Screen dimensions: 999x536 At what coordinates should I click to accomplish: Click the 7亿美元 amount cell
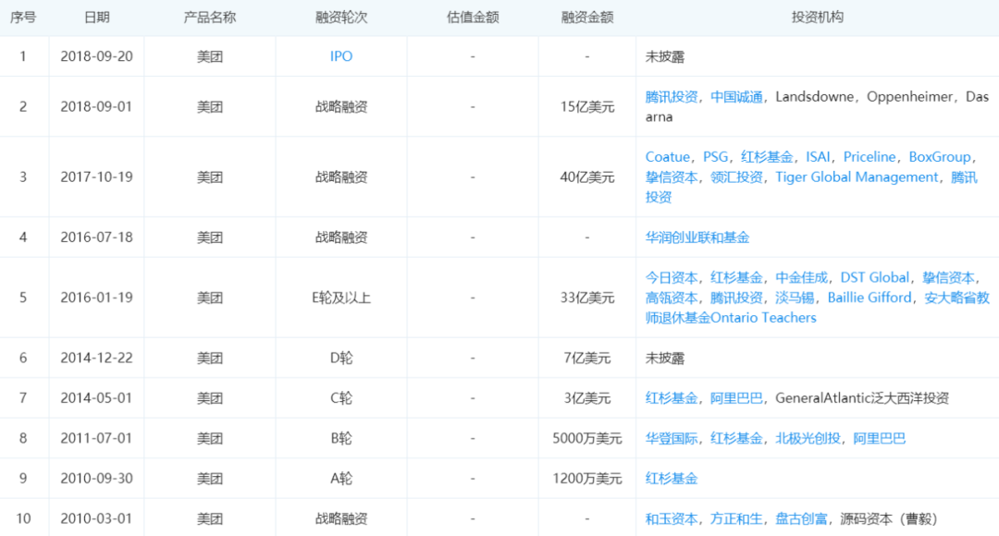(587, 358)
